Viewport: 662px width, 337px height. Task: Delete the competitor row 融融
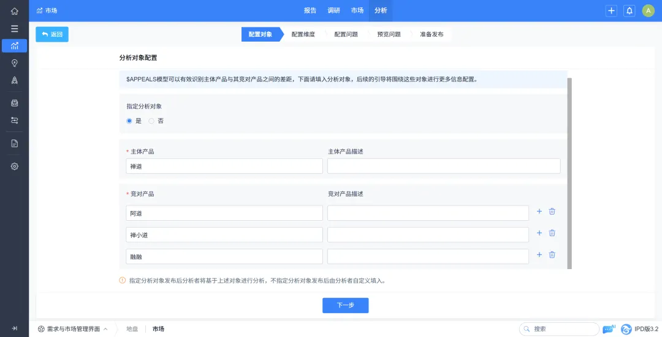tap(552, 255)
